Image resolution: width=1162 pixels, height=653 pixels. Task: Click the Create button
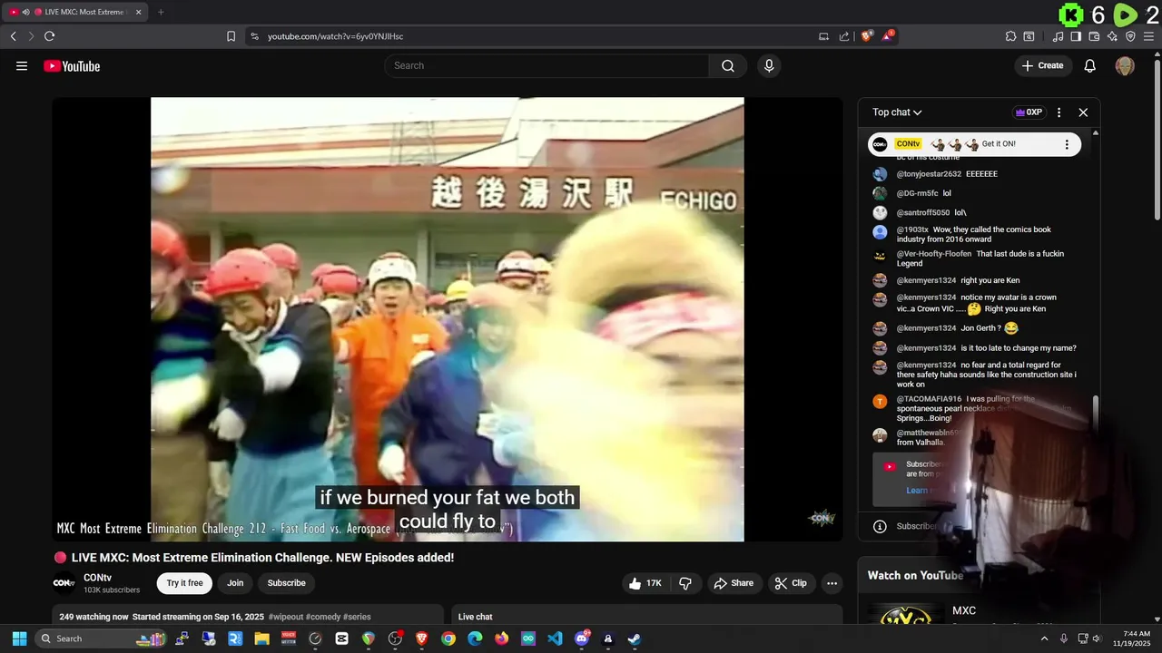1042,65
